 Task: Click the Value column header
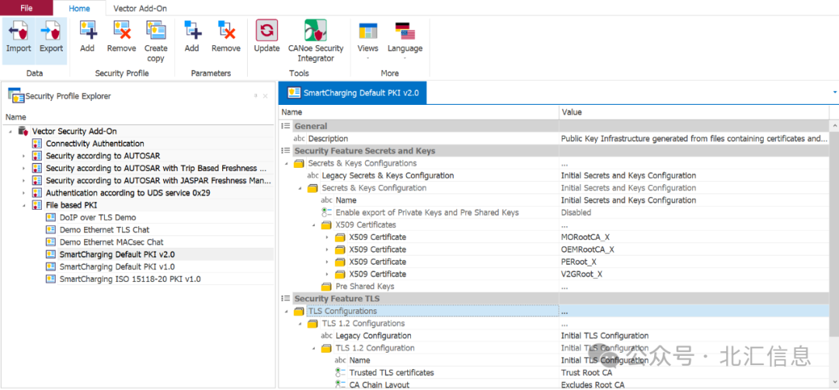(694, 113)
